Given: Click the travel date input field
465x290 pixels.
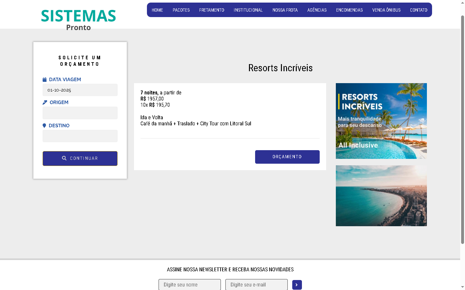Looking at the screenshot, I should (80, 90).
